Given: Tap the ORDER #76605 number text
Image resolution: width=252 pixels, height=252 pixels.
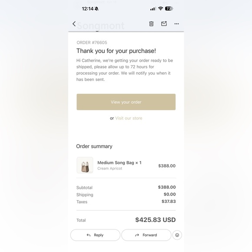Looking at the screenshot, I should pyautogui.click(x=92, y=43).
